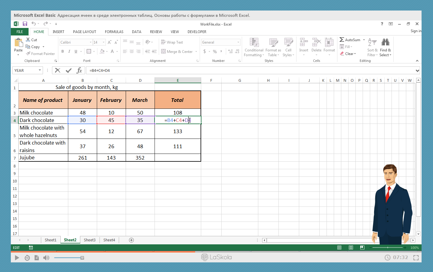Screen dimensions: 433x272
Task: Confirm formula with the Enter checkmark
Action: [69, 70]
